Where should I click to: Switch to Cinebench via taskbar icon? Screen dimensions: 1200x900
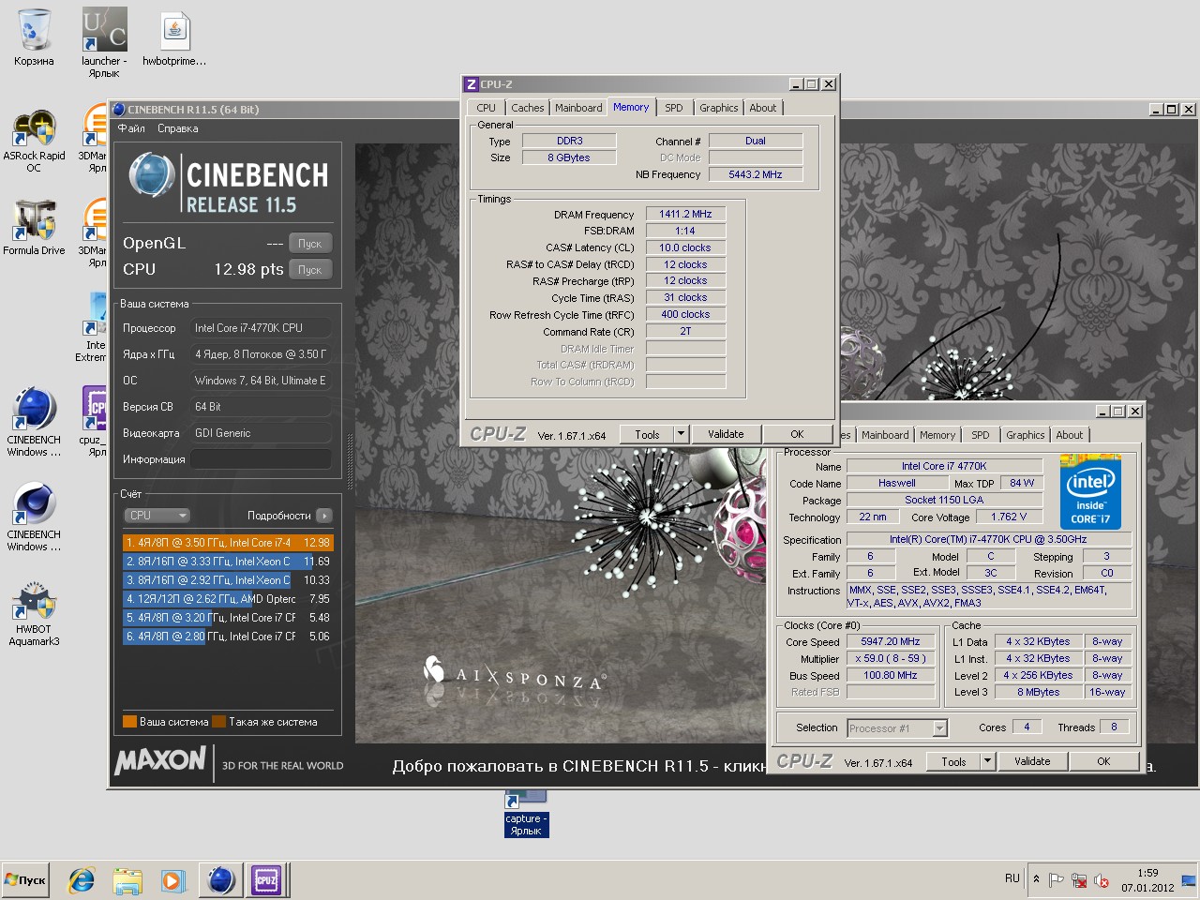(220, 880)
